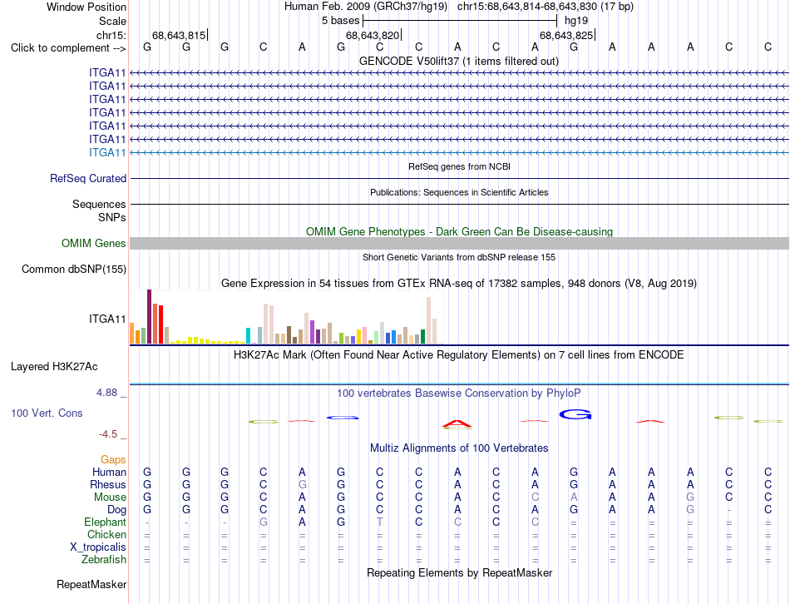
Task: Click the '5 bases' scale bar label
Action: pos(341,21)
